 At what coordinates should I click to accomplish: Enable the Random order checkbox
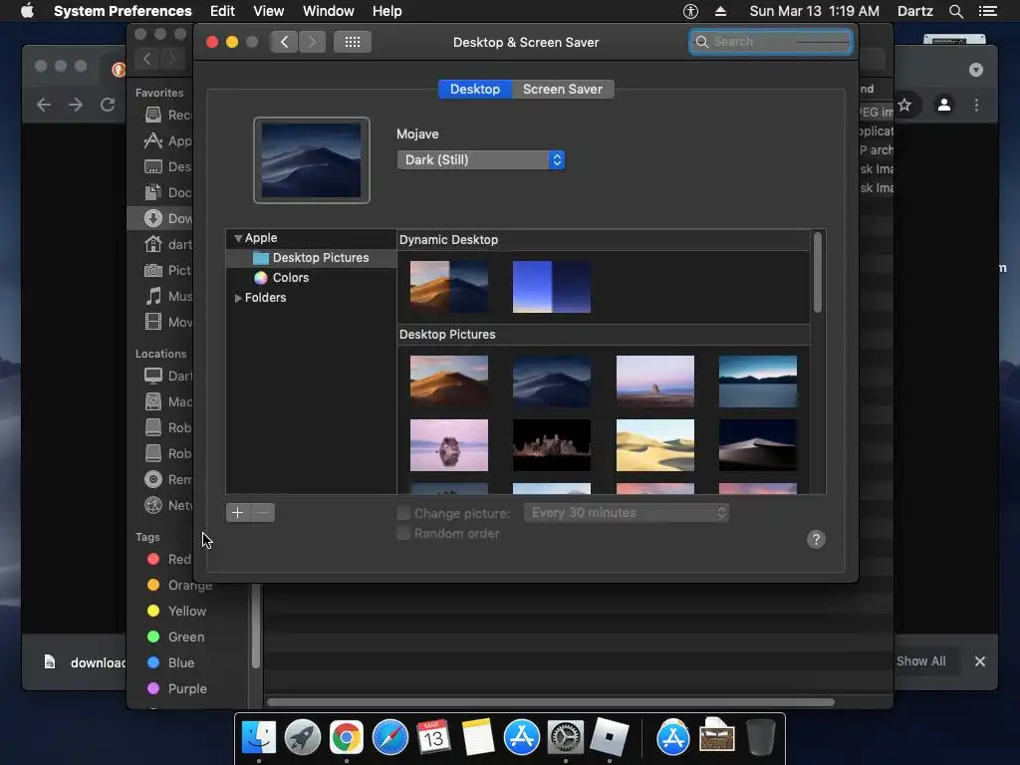pyautogui.click(x=403, y=534)
